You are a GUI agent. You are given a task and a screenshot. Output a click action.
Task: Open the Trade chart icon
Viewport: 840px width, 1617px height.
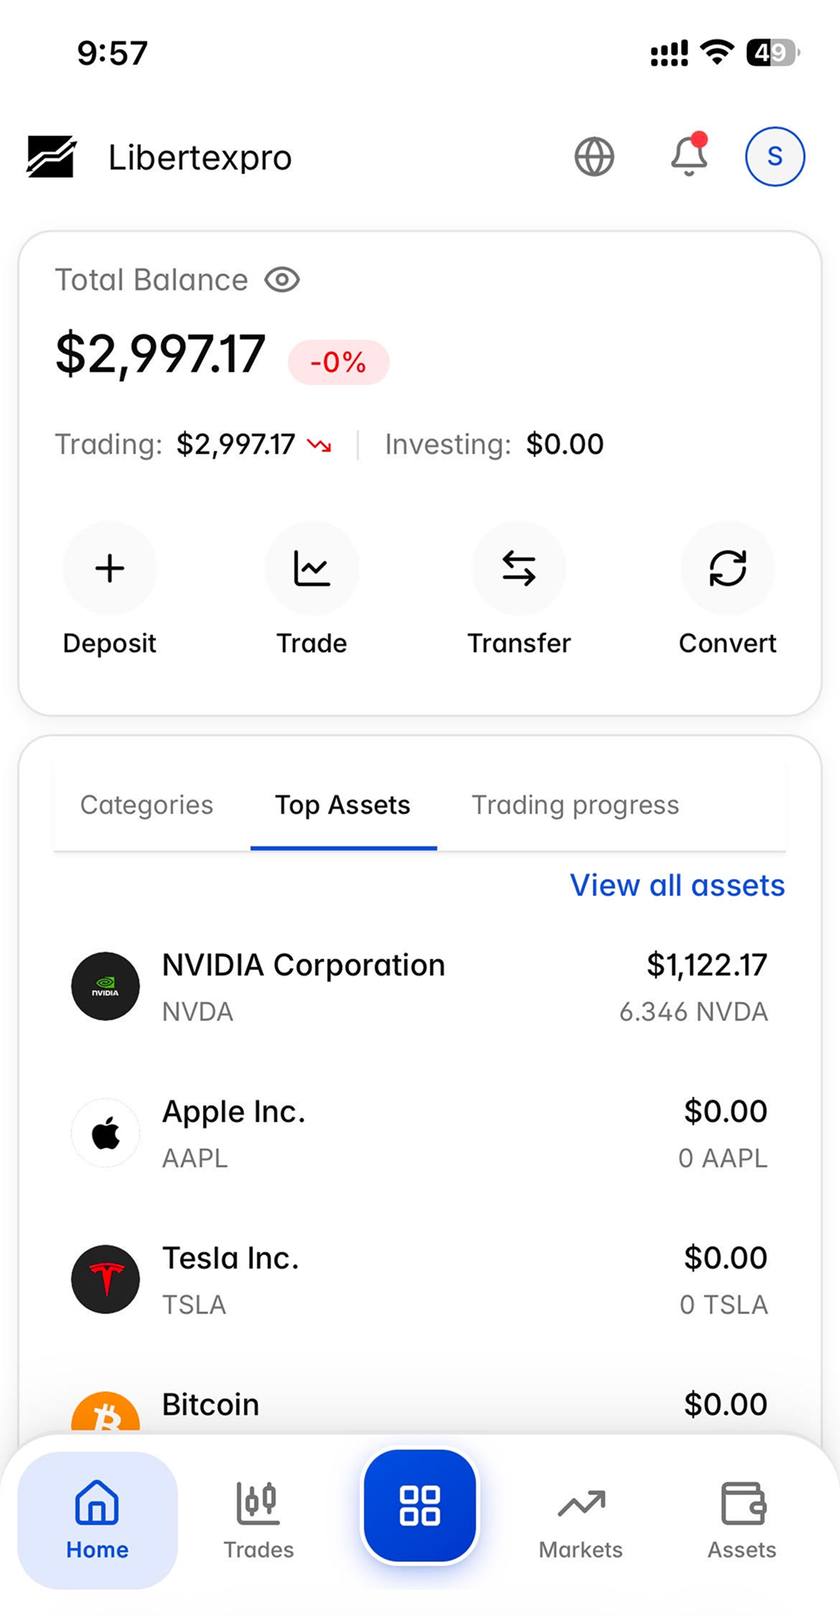[x=312, y=568]
